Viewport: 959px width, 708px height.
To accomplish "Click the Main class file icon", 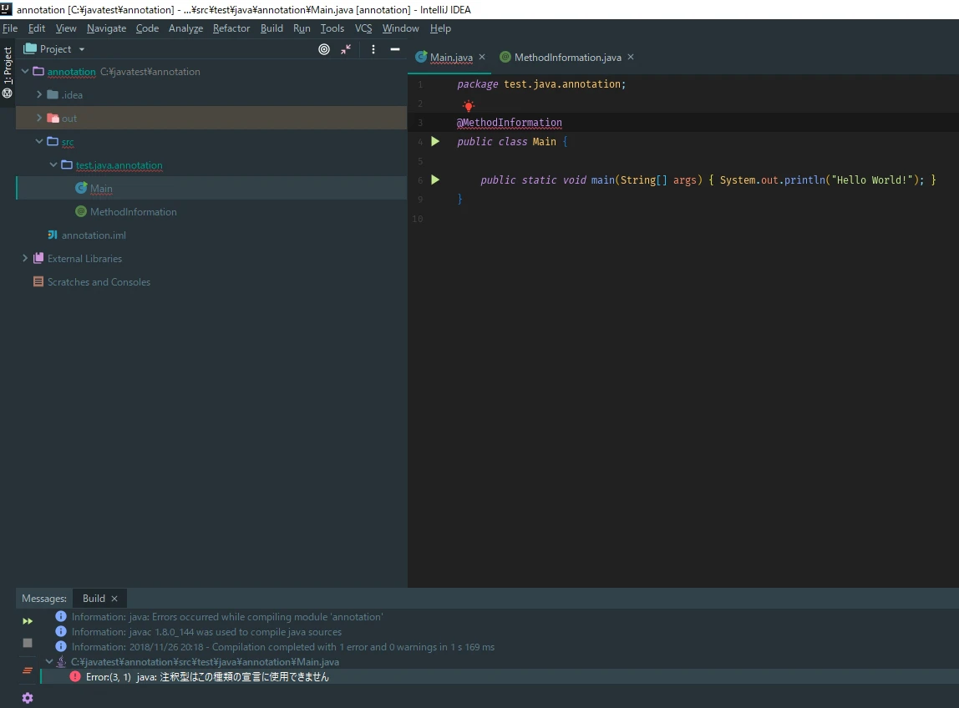I will tap(81, 189).
